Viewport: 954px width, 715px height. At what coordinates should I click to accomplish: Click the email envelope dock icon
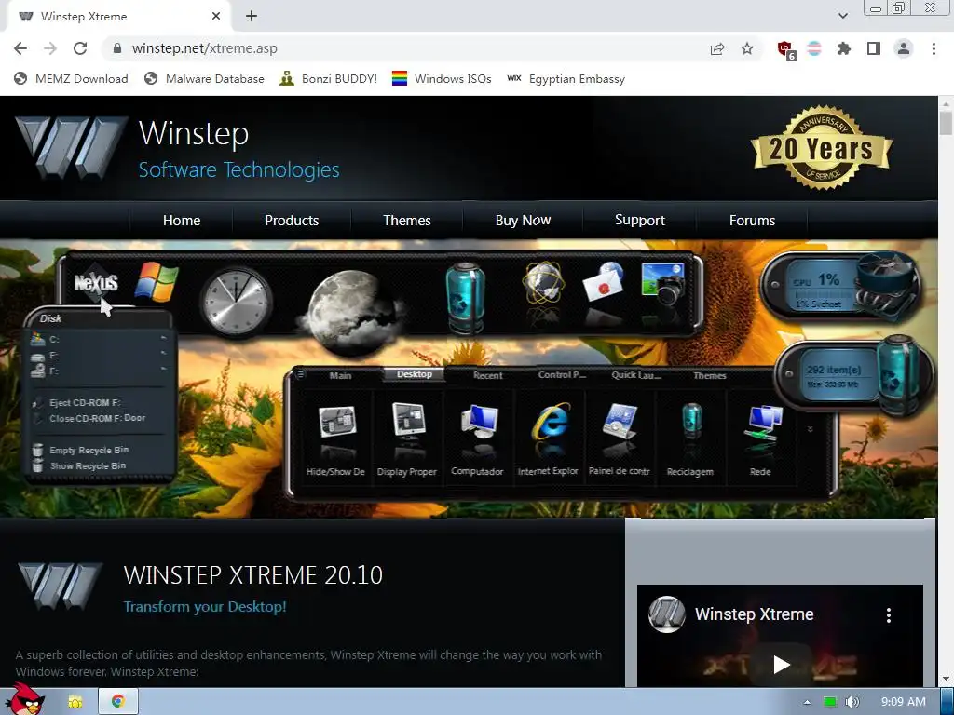coord(604,283)
